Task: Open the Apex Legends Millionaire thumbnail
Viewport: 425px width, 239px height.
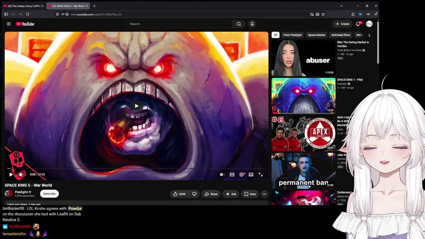Action: pos(303,133)
